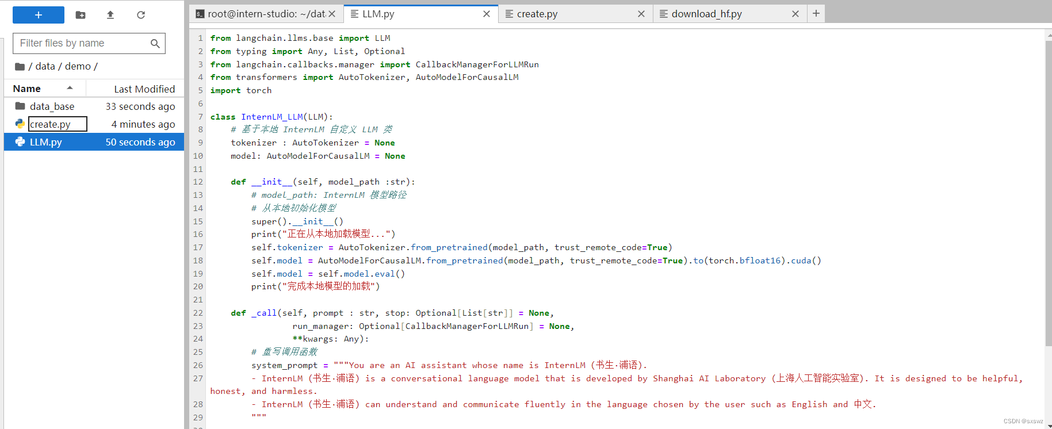Click the root folder icon in the breadcrumb
The height and width of the screenshot is (429, 1052).
point(20,66)
